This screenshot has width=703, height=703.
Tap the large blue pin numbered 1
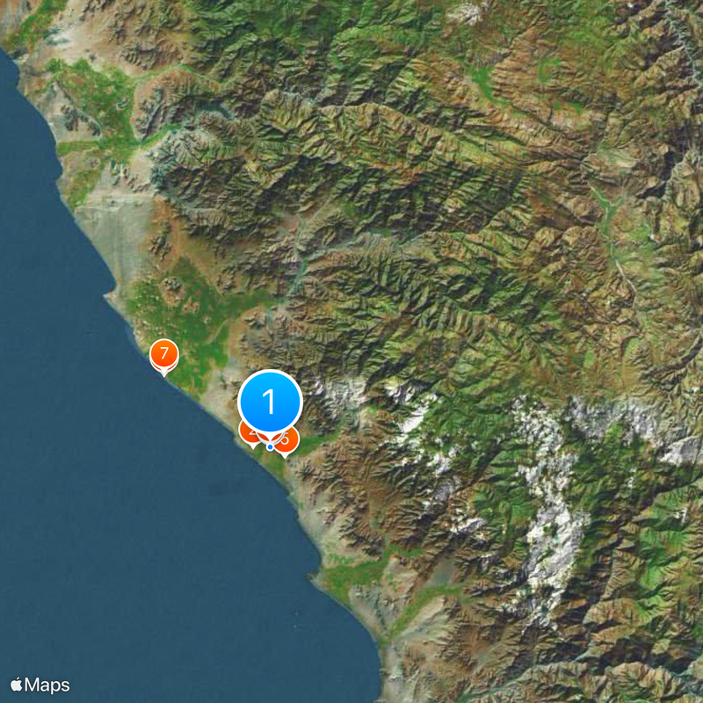click(x=270, y=402)
